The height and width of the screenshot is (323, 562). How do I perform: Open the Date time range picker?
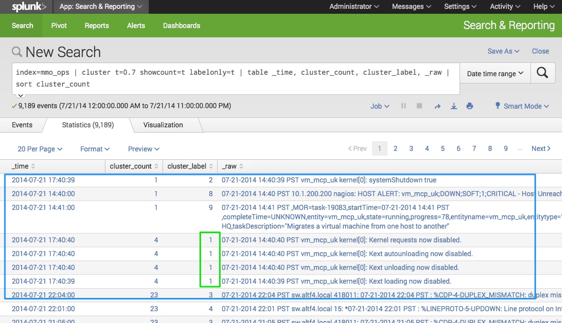495,74
